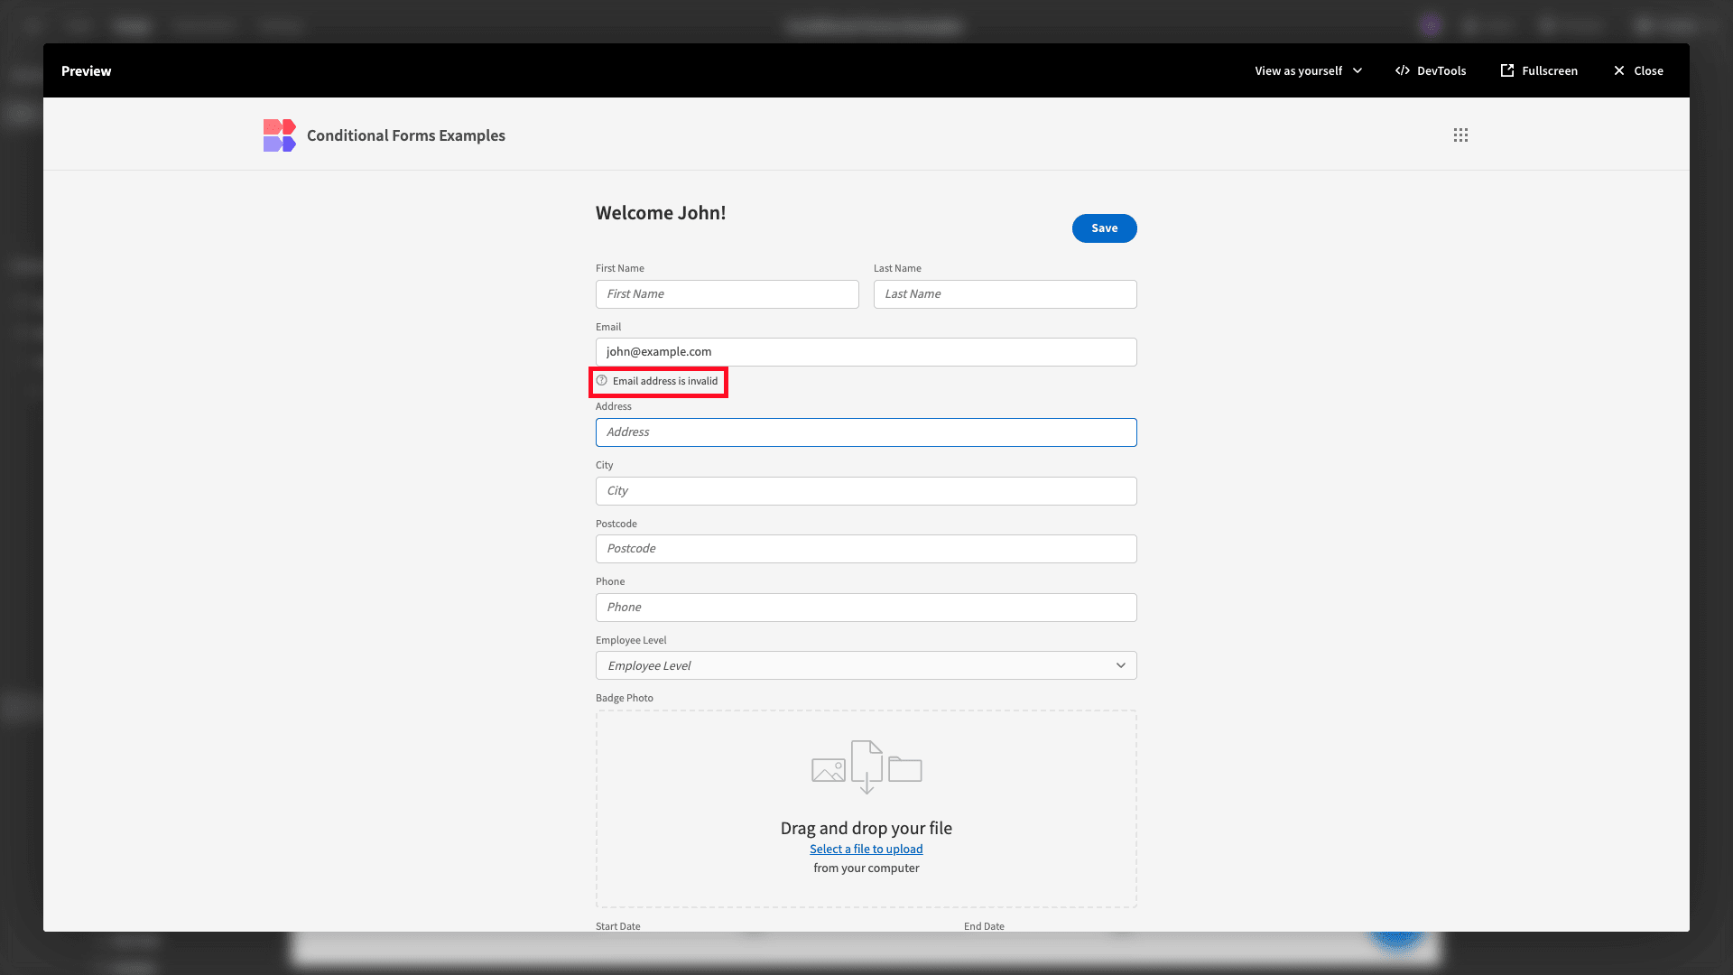The image size is (1733, 975).
Task: Click the Badge Photo label
Action: pos(625,698)
